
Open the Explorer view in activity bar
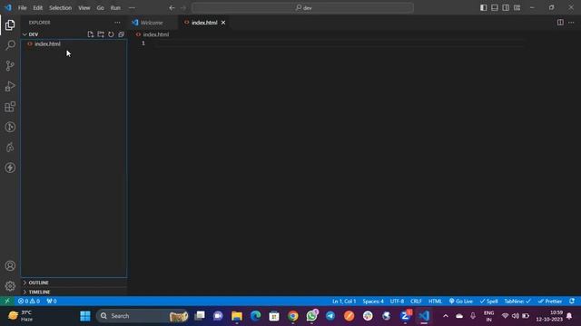[x=10, y=24]
